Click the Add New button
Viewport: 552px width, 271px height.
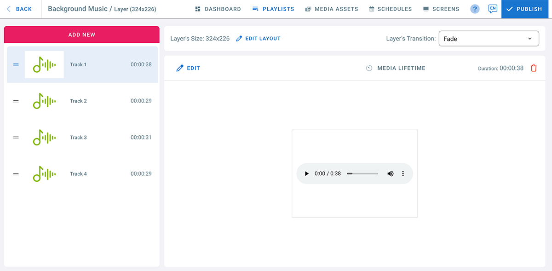pyautogui.click(x=81, y=35)
